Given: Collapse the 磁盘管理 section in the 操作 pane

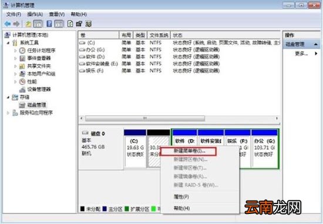Looking at the screenshot, I should pyautogui.click(x=315, y=44).
